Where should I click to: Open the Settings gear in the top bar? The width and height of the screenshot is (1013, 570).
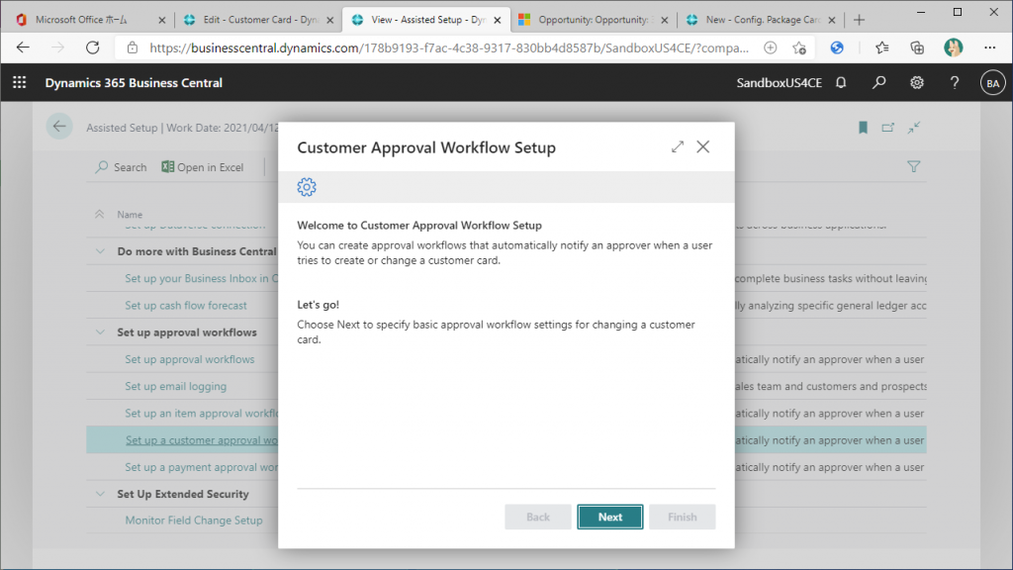pyautogui.click(x=917, y=83)
